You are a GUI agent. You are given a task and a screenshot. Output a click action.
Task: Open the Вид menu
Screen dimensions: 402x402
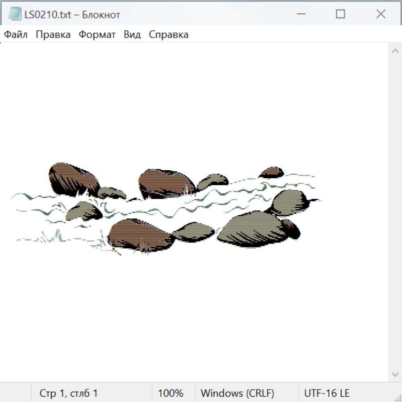[132, 35]
